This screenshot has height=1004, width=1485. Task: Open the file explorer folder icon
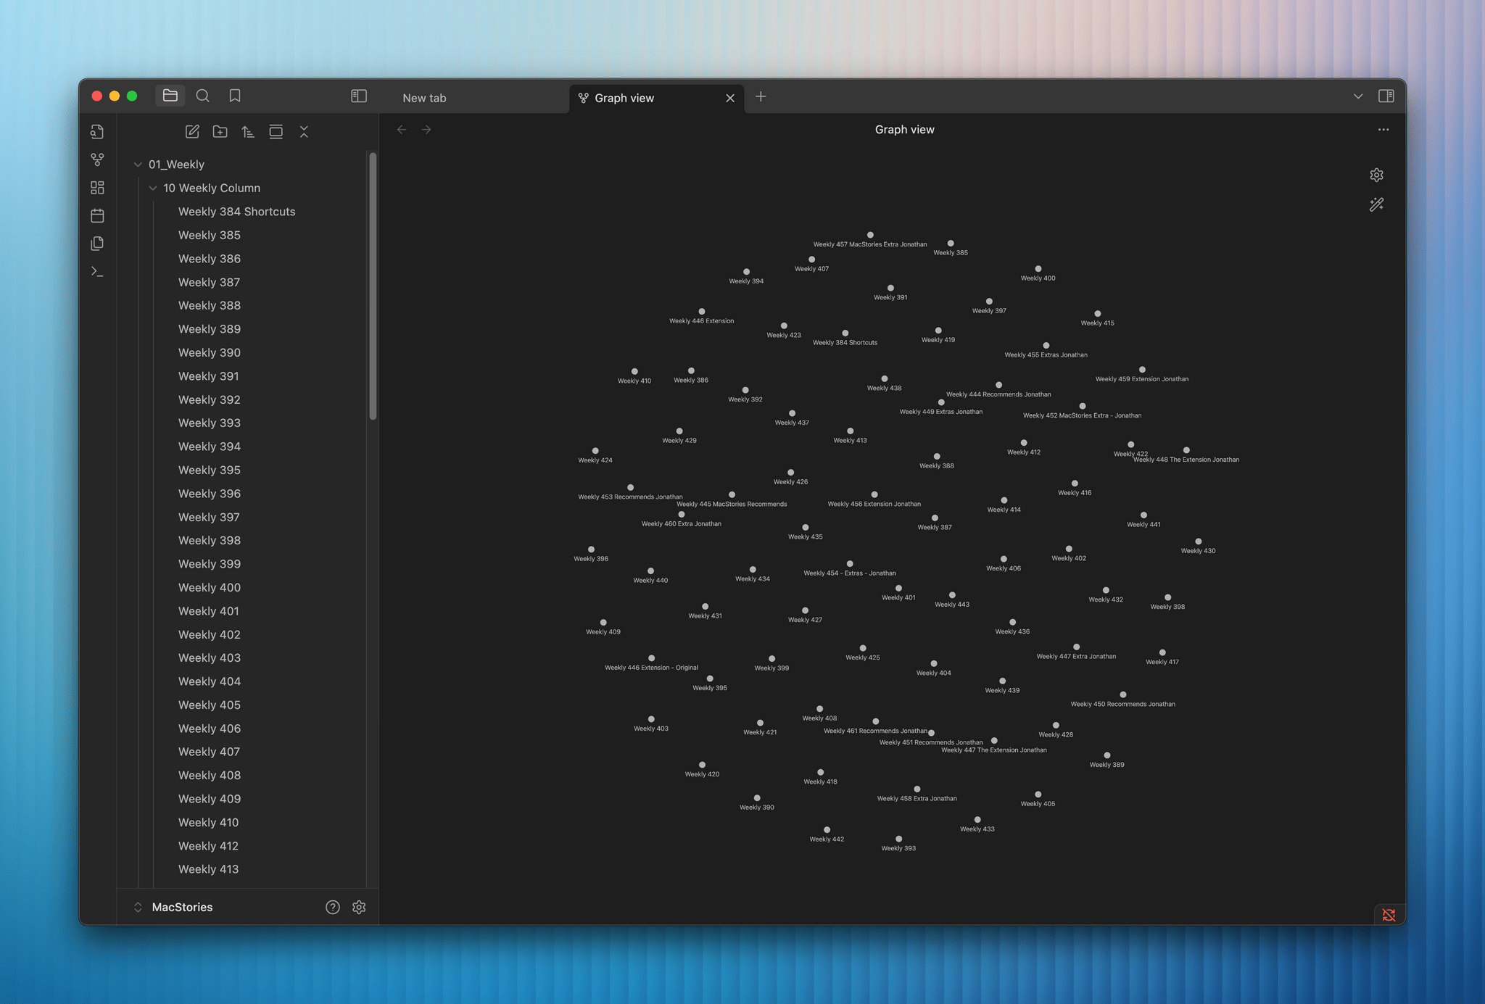[x=170, y=96]
